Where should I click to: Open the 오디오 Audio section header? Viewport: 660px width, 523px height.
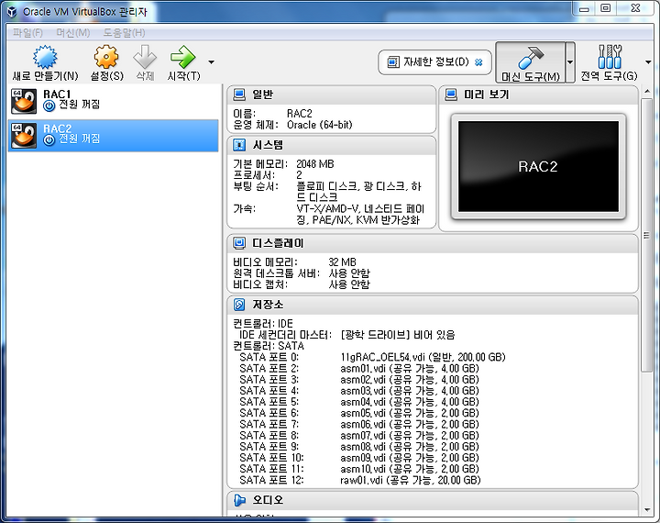pos(433,500)
